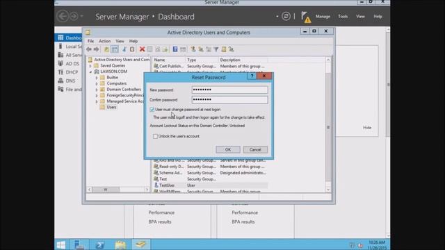Click Cancel in Reset Password dialog
Image resolution: width=445 pixels, height=250 pixels.
point(255,150)
